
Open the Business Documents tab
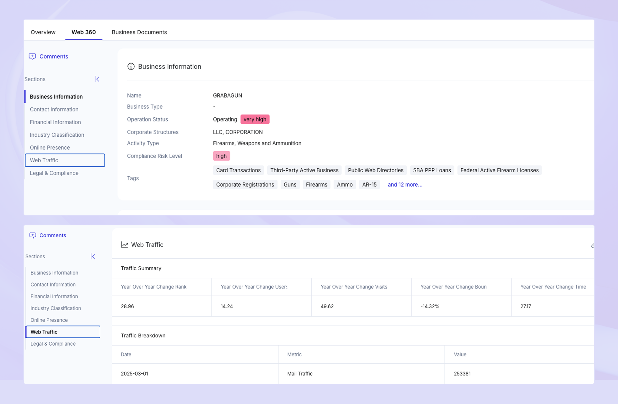[x=139, y=32]
